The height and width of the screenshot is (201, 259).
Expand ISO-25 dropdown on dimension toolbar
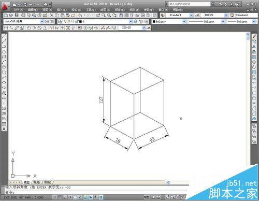pyautogui.click(x=143, y=28)
